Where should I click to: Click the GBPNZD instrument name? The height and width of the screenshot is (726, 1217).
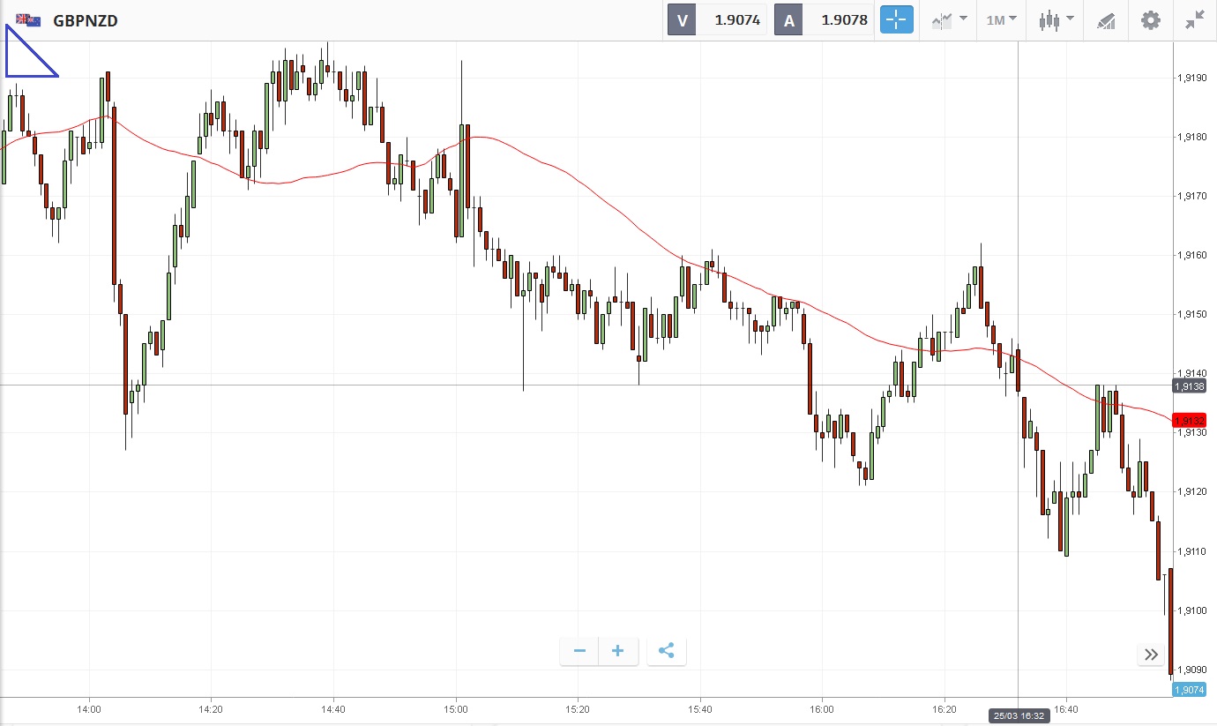86,20
